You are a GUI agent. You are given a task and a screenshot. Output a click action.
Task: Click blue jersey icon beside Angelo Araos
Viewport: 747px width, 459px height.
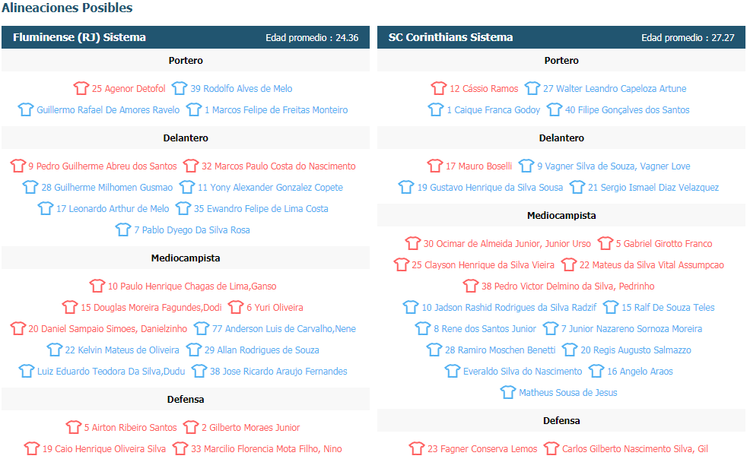click(x=596, y=372)
